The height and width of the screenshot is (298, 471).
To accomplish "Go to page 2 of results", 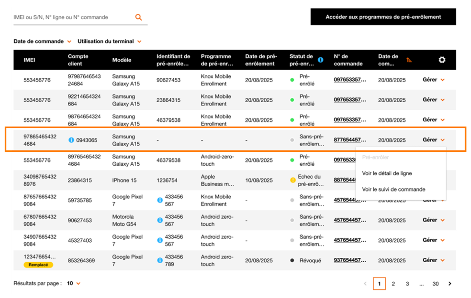I will tap(393, 284).
